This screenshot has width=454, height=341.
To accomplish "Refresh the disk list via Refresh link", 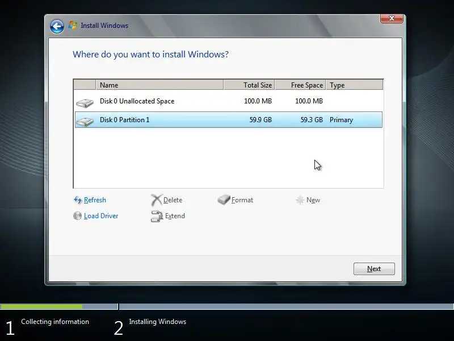I will tap(95, 200).
